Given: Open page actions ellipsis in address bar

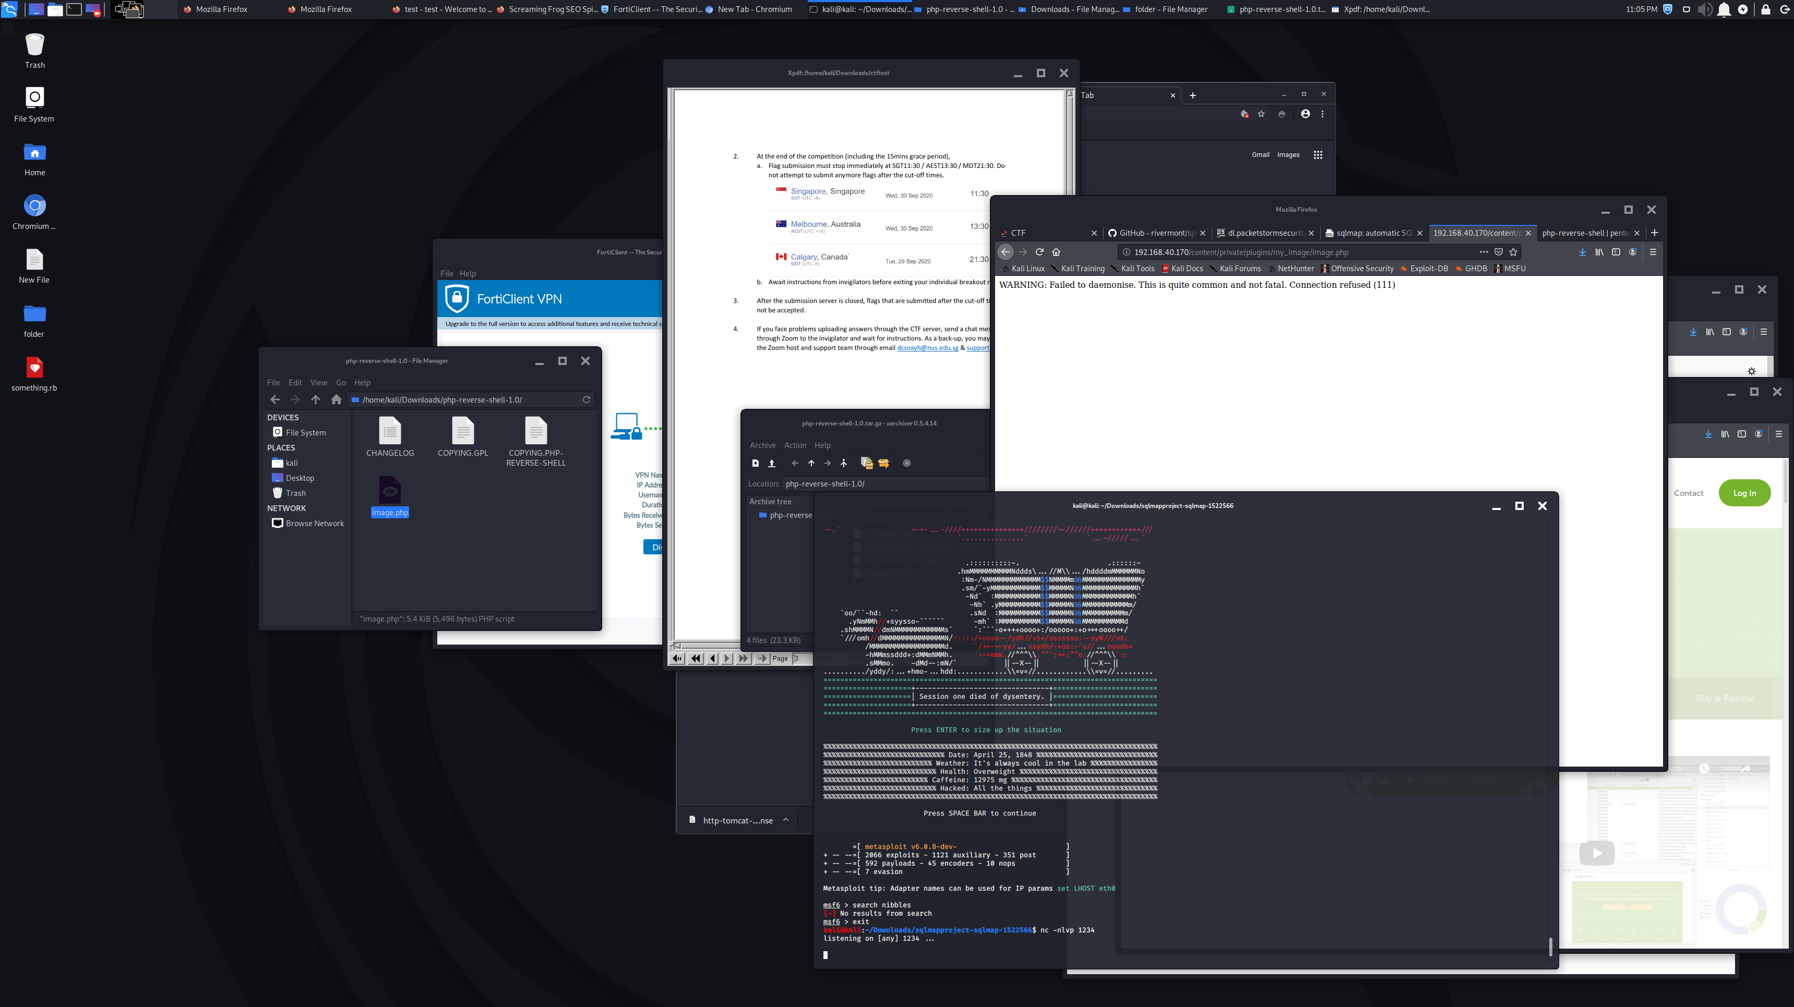Looking at the screenshot, I should coord(1484,252).
